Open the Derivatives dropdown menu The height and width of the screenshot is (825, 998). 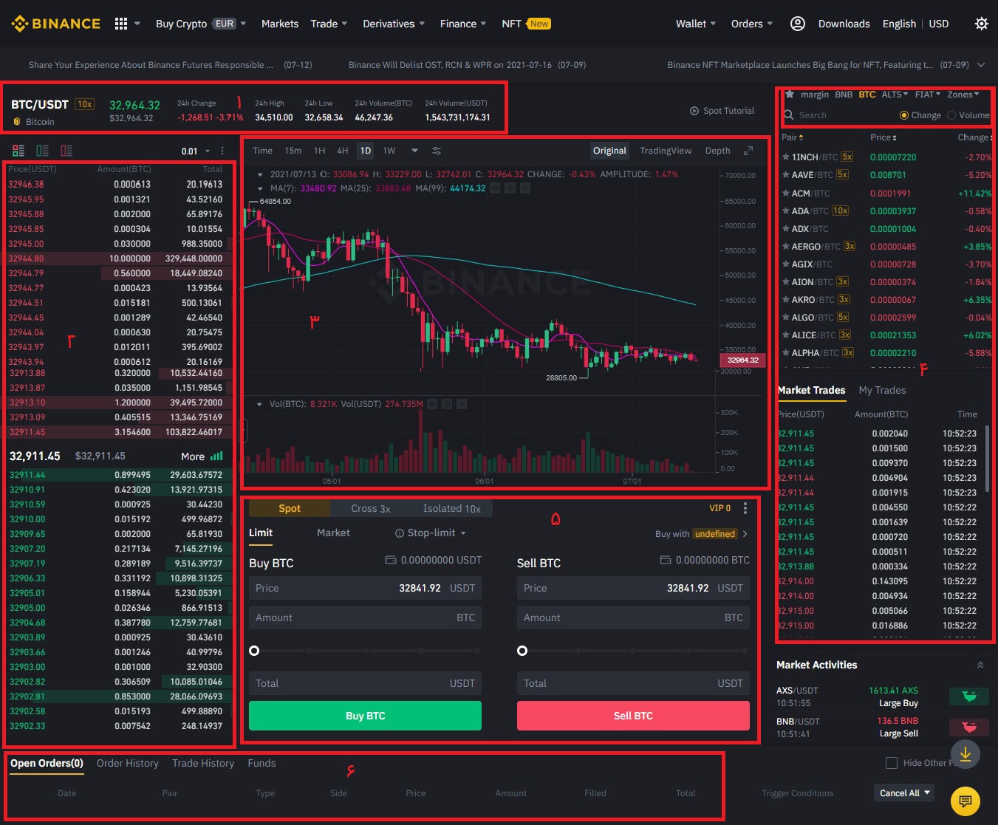coord(394,24)
